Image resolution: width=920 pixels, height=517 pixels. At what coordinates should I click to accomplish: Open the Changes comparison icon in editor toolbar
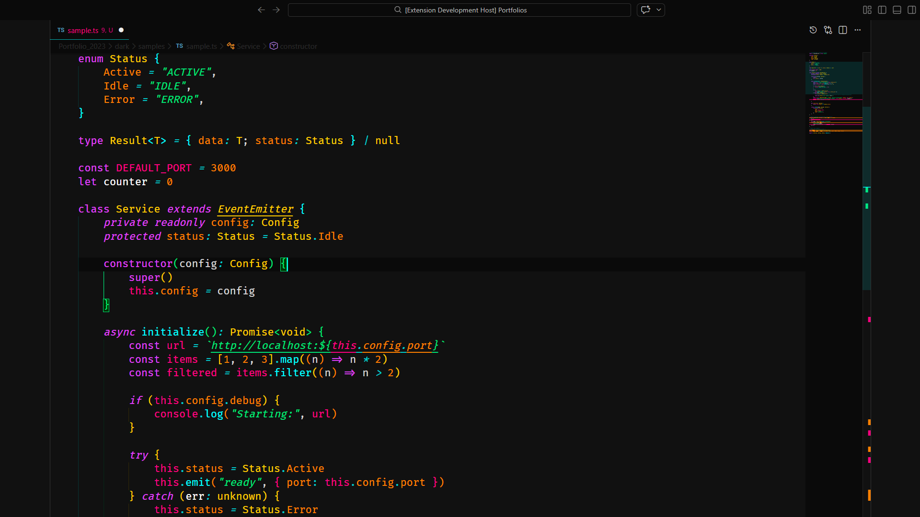click(x=828, y=30)
